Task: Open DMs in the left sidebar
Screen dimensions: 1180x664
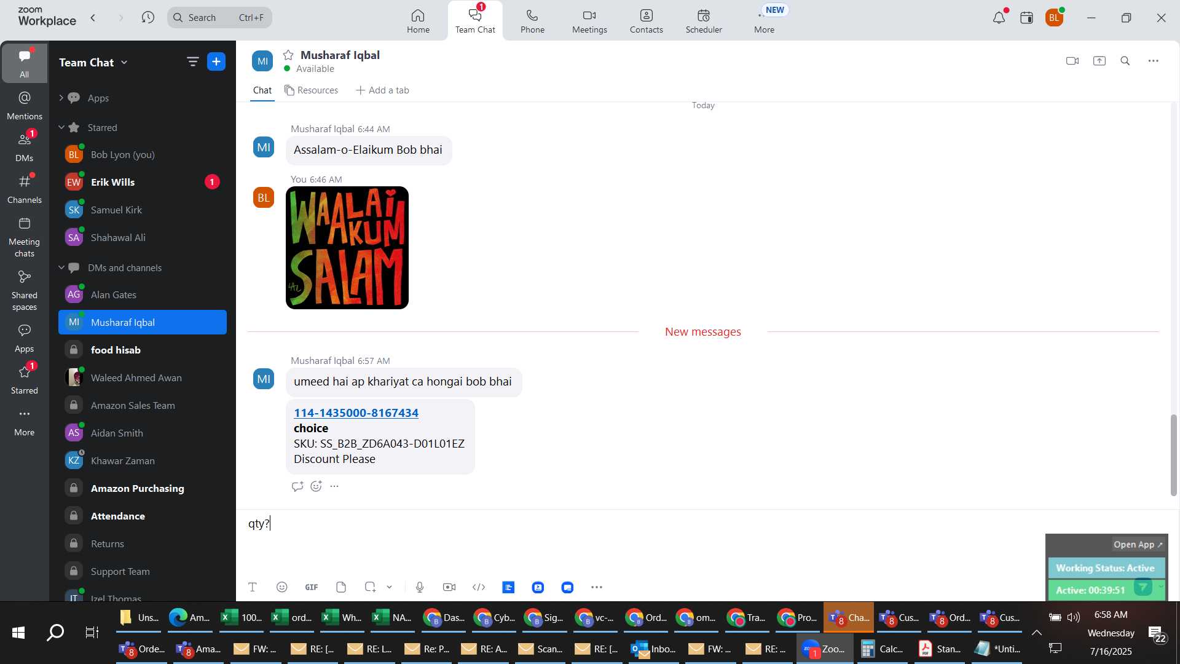Action: pyautogui.click(x=25, y=147)
